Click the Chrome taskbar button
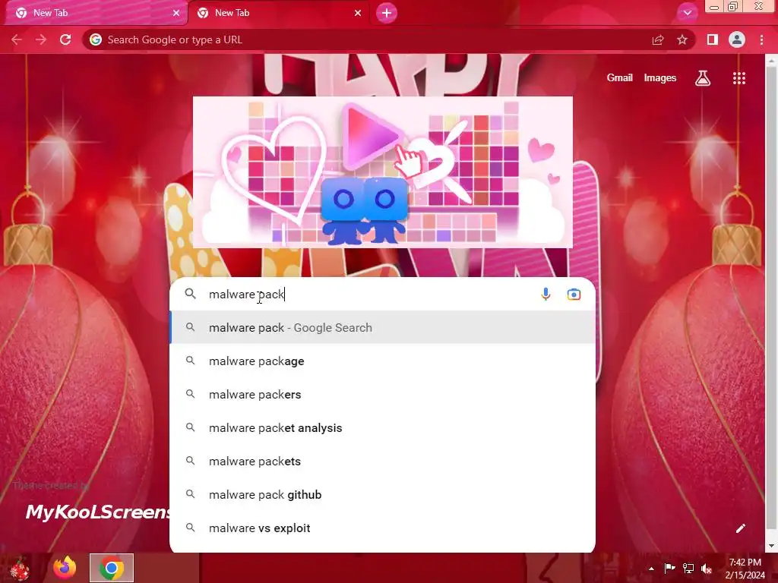Screen dimensions: 778x583 [x=112, y=568]
